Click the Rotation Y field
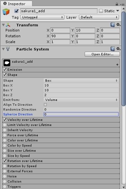Image resolution: width=126 pixels, height=189 pixels. click(85, 36)
